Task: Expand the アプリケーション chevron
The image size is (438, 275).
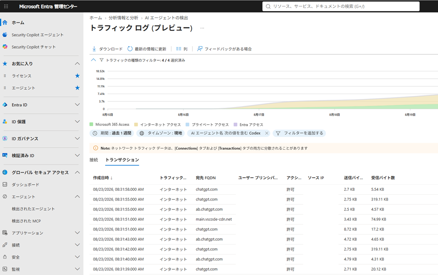Action: click(77, 233)
